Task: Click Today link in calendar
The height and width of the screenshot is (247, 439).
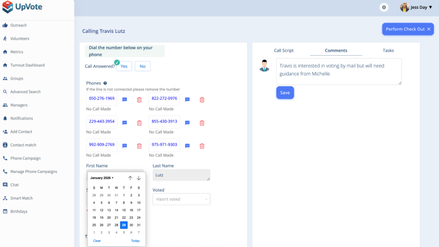Action: coord(135,241)
